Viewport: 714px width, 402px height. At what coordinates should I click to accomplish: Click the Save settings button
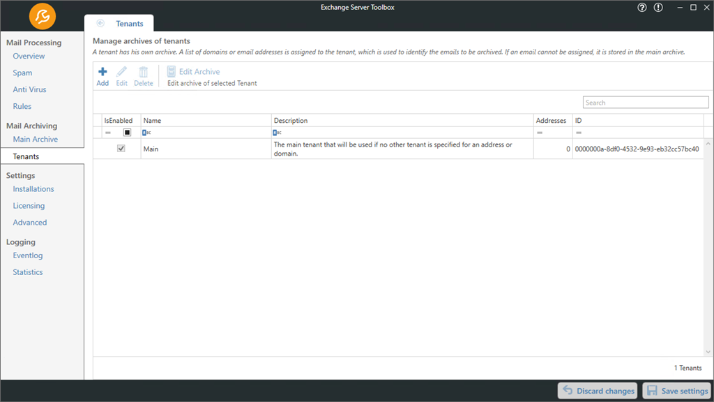pyautogui.click(x=678, y=391)
